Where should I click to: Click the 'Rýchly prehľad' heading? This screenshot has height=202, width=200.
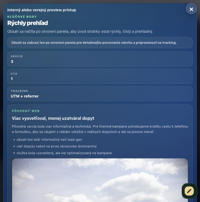pyautogui.click(x=27, y=23)
